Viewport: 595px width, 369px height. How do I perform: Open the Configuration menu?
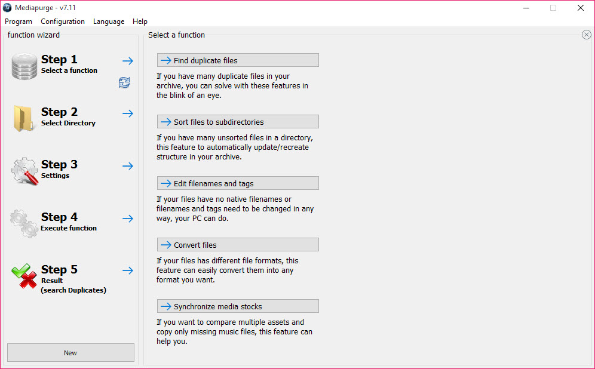coord(63,21)
